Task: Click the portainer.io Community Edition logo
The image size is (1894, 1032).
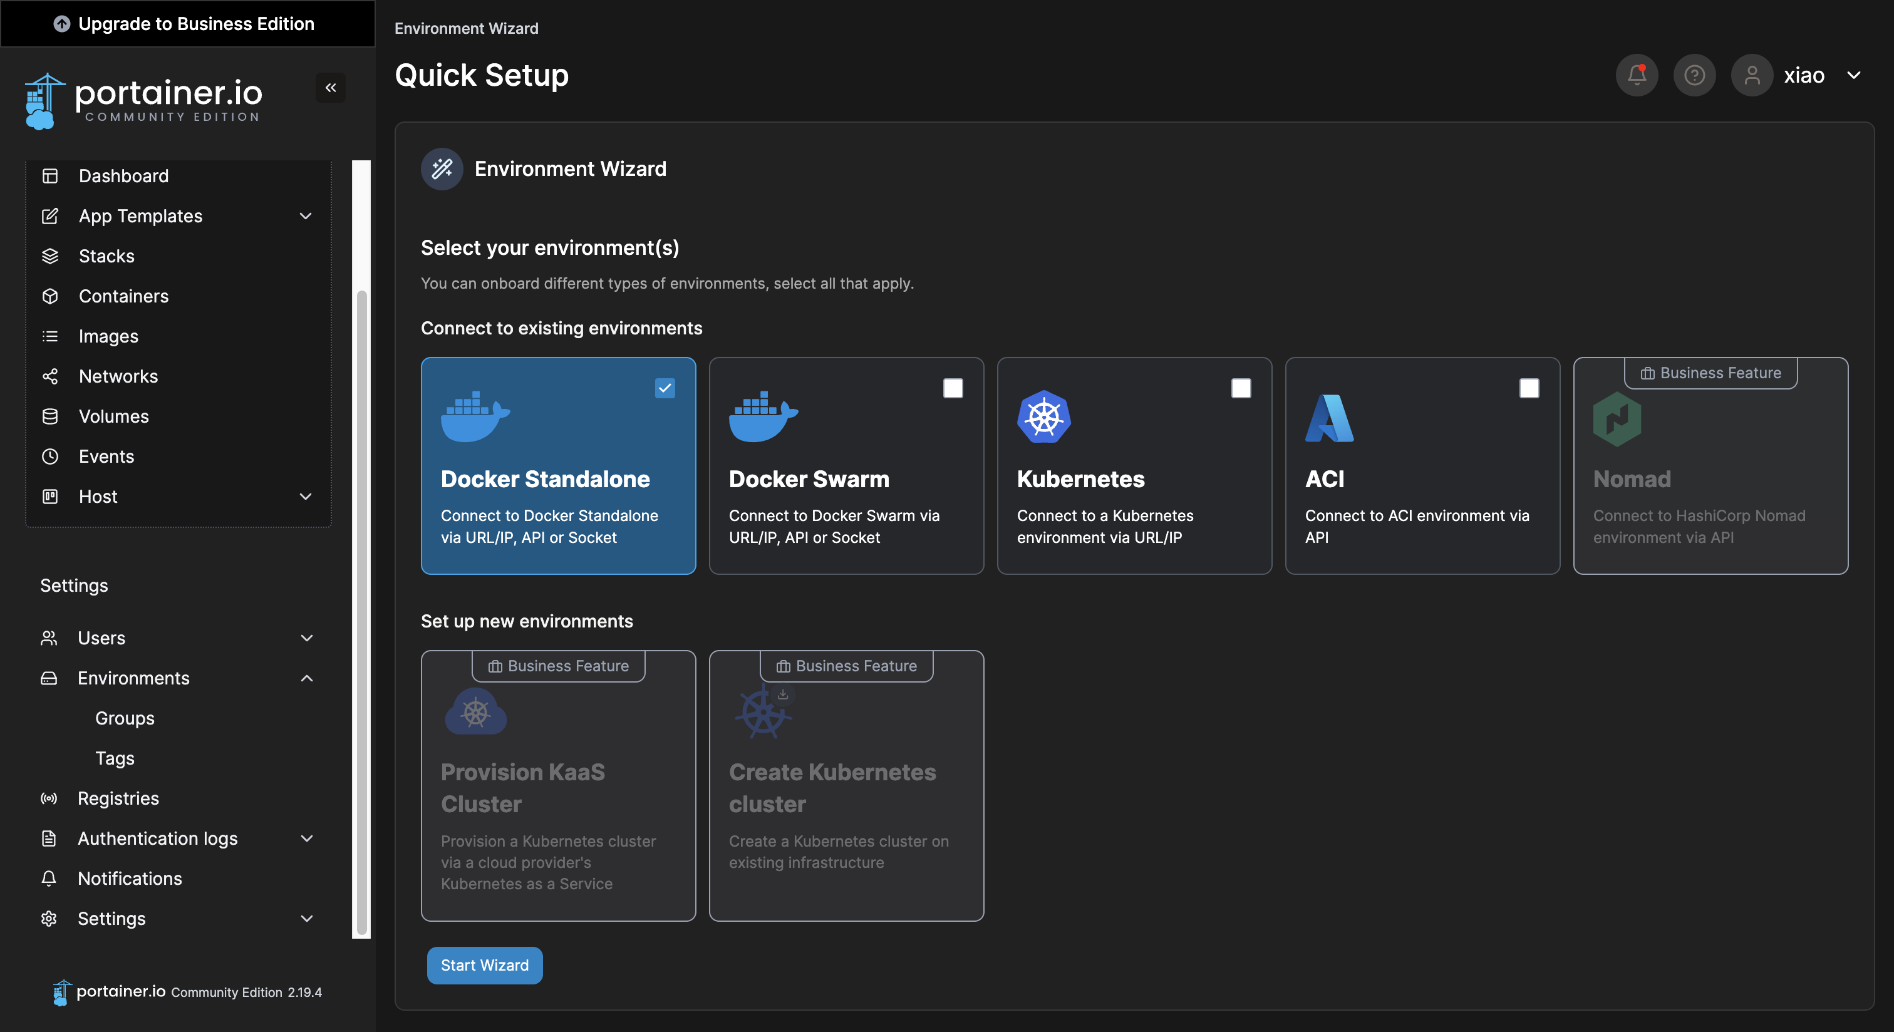Action: 143,101
